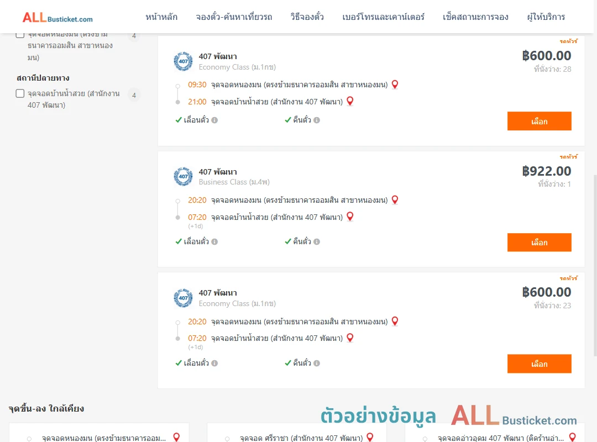Click จุดขึ้น-ลง ใกล้เคียง heading
Viewport: 597px width, 442px height.
coord(46,408)
